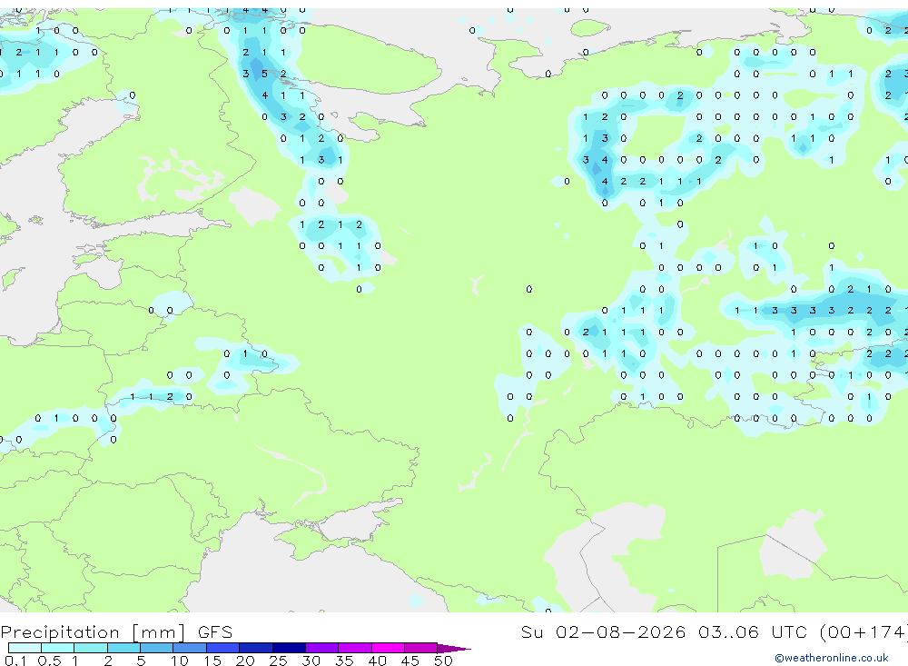Viewport: 908px width, 666px height.
Task: Click the 'Precipitation [mm]' title text
Action: [93, 631]
